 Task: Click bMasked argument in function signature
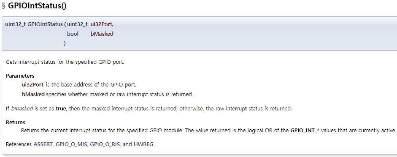(x=102, y=34)
